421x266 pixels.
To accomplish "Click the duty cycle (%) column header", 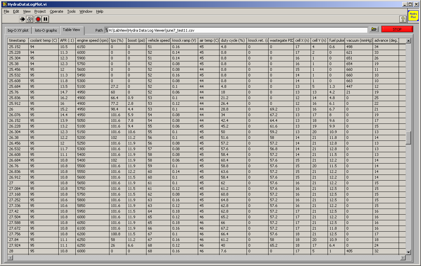I will [234, 41].
